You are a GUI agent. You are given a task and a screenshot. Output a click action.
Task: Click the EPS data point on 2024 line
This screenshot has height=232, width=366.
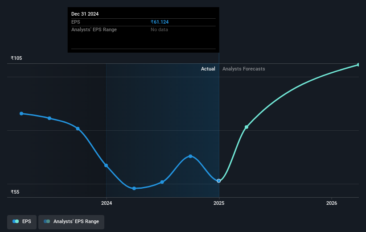106,166
